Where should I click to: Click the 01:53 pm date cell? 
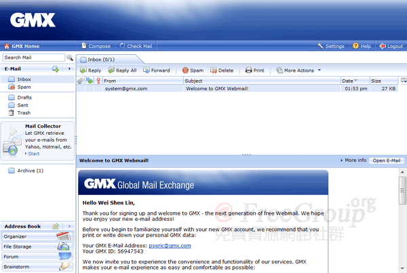pyautogui.click(x=356, y=89)
